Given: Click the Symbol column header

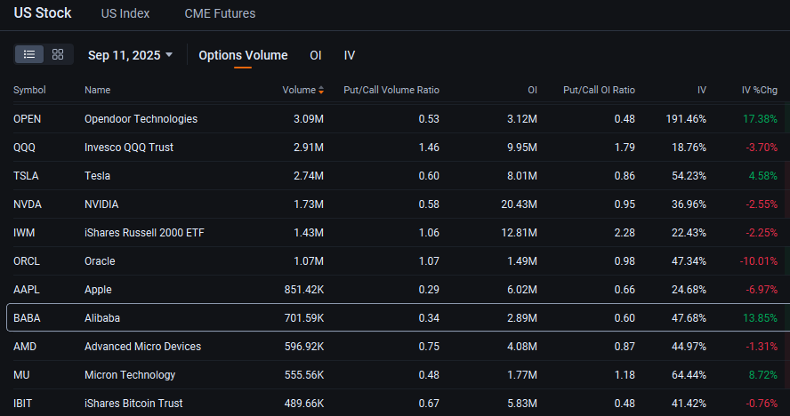Looking at the screenshot, I should point(29,90).
